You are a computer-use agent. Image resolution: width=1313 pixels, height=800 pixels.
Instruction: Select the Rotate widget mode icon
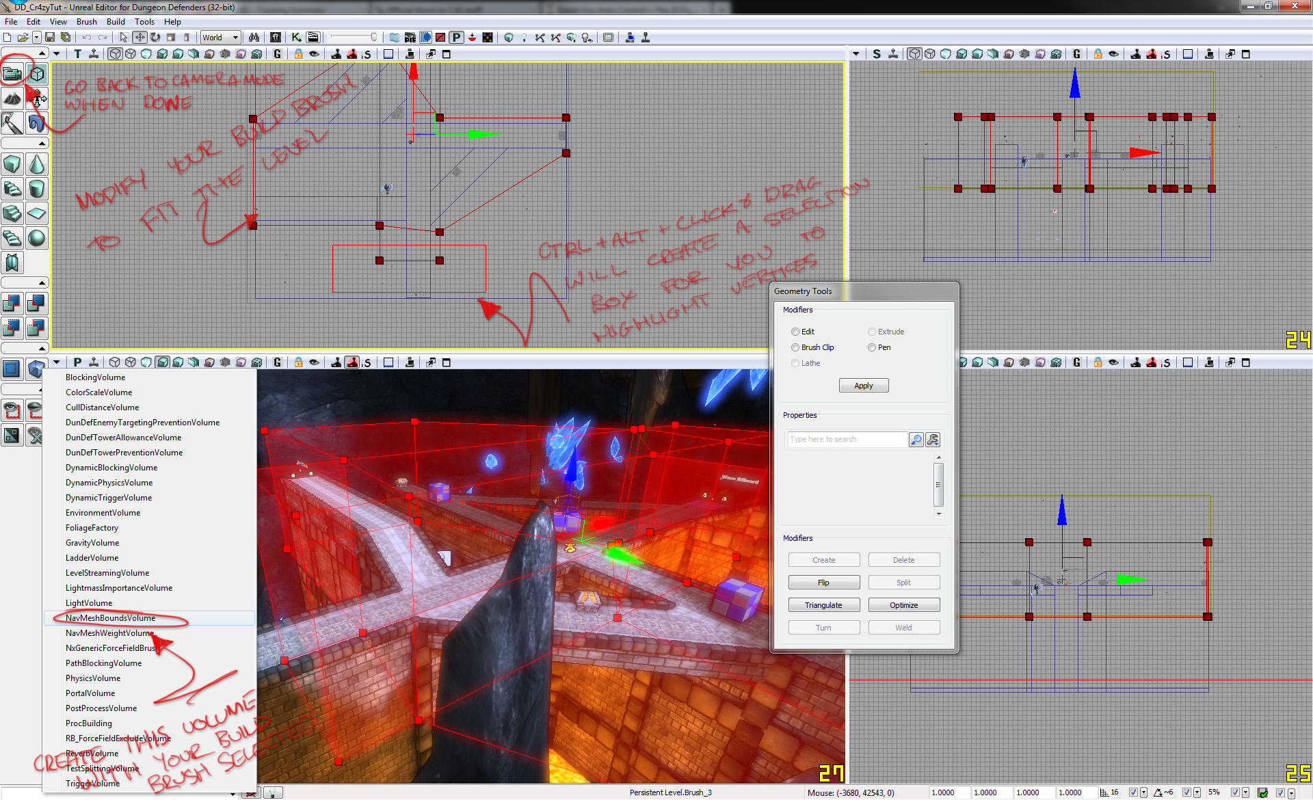point(155,37)
